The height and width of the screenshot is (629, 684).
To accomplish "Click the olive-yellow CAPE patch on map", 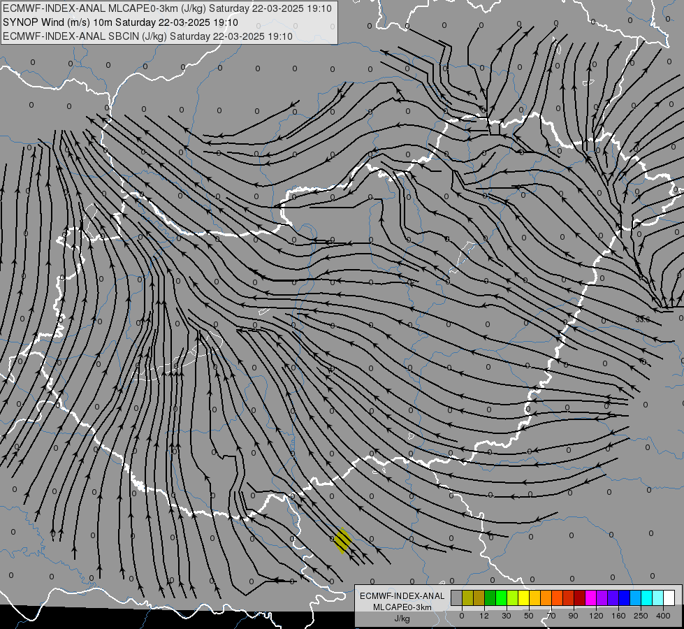I will click(342, 541).
